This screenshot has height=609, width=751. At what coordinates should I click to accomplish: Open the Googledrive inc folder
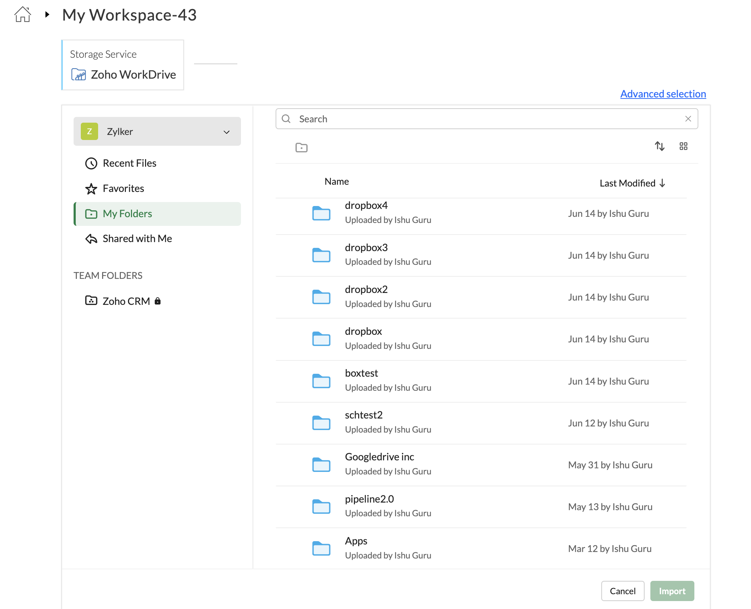click(379, 457)
